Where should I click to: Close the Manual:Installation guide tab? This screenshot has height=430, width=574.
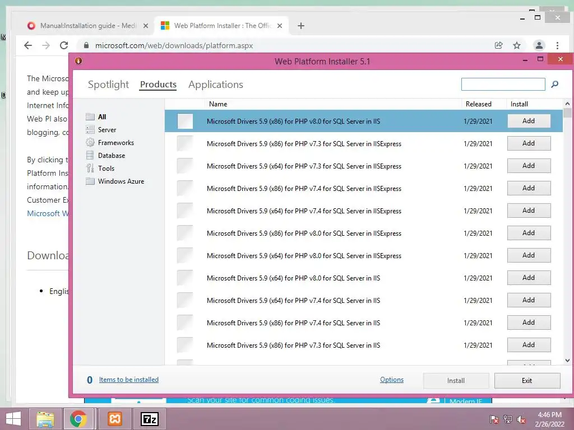146,26
